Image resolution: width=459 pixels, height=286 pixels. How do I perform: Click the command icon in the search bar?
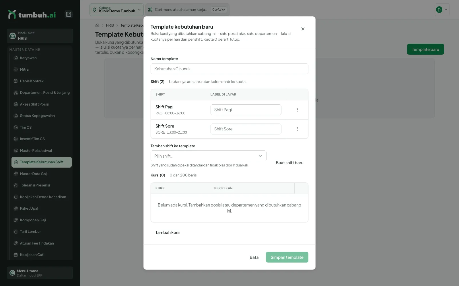[150, 10]
